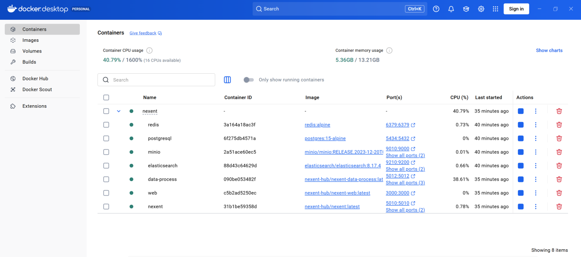Open Volumes in sidebar

point(42,51)
